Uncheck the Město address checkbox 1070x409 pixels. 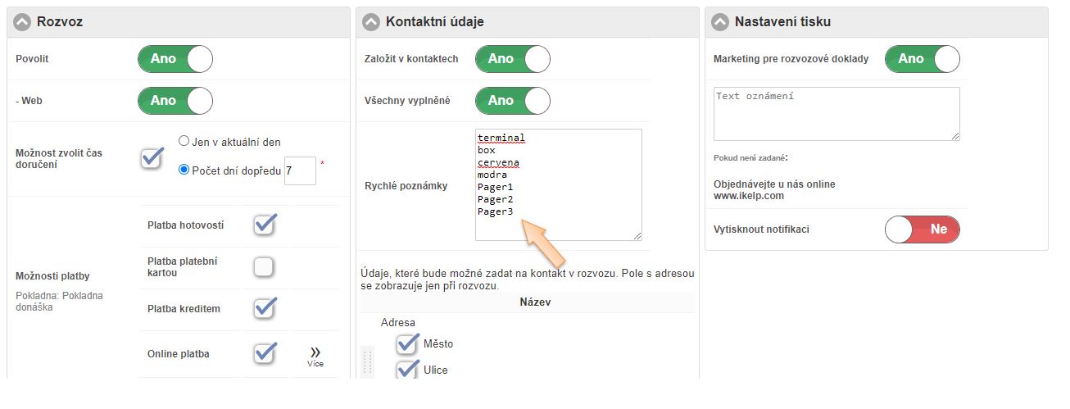pos(407,343)
